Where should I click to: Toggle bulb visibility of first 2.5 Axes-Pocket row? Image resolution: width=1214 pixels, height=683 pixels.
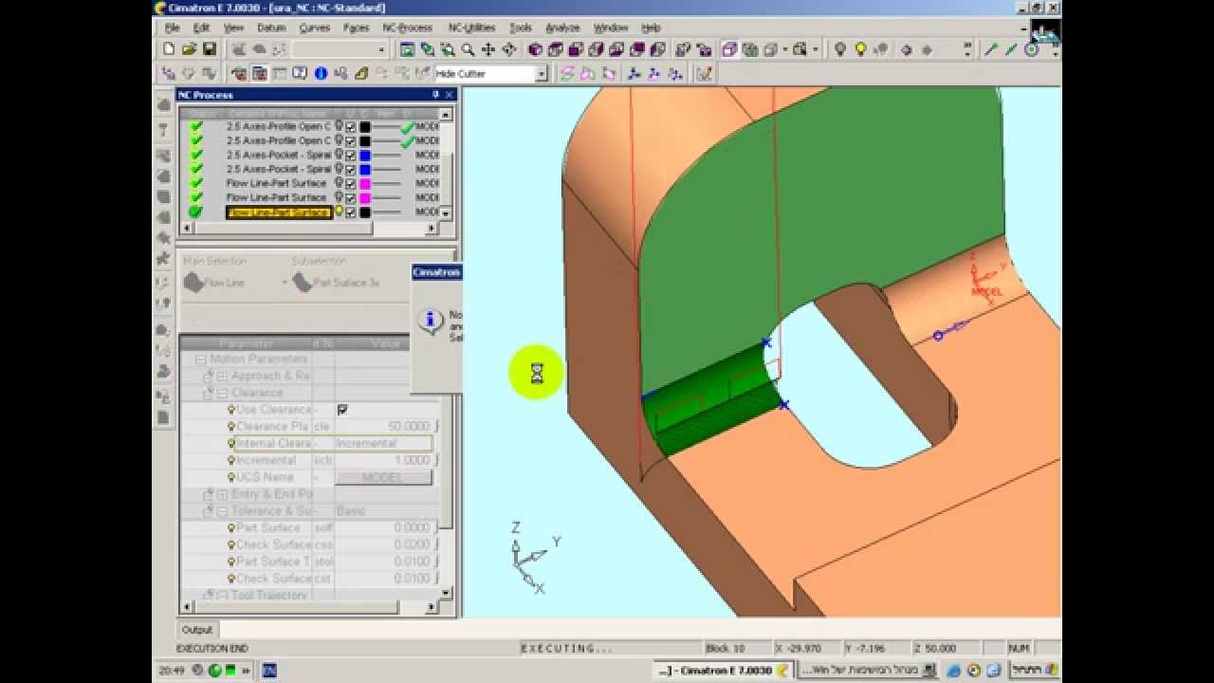point(339,155)
